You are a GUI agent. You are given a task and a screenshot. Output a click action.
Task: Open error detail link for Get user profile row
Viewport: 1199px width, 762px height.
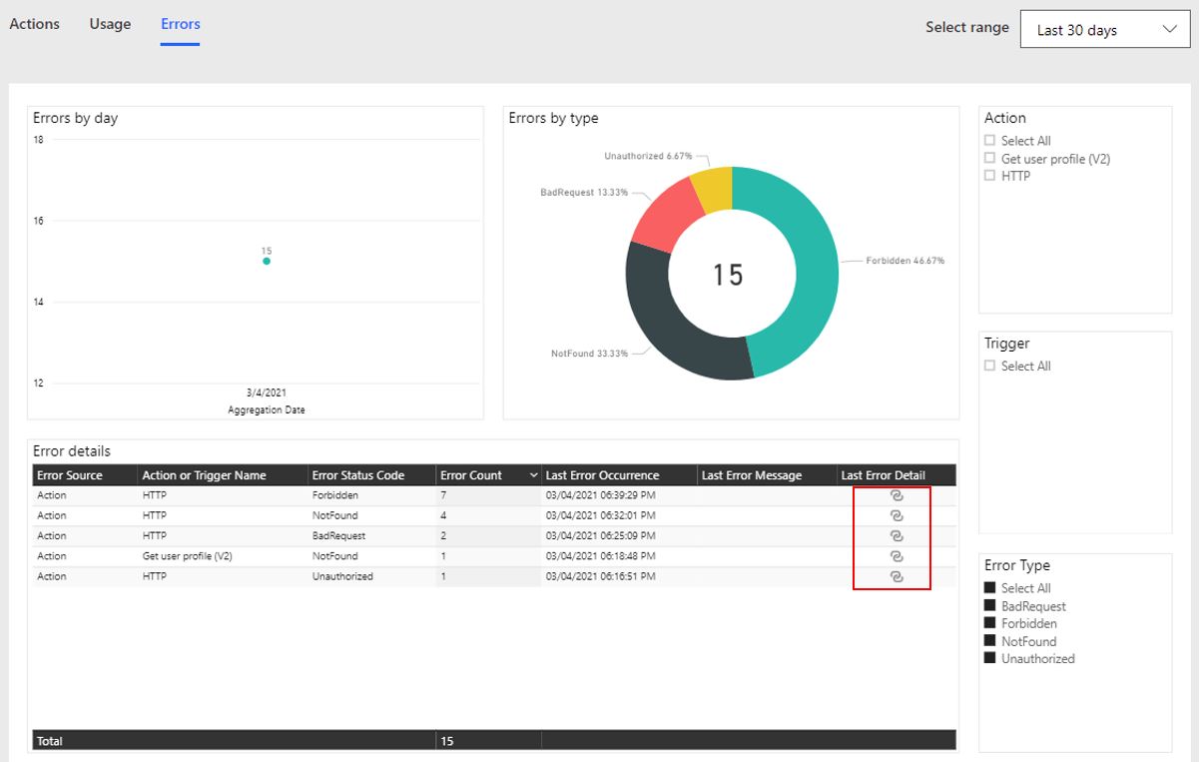tap(896, 556)
